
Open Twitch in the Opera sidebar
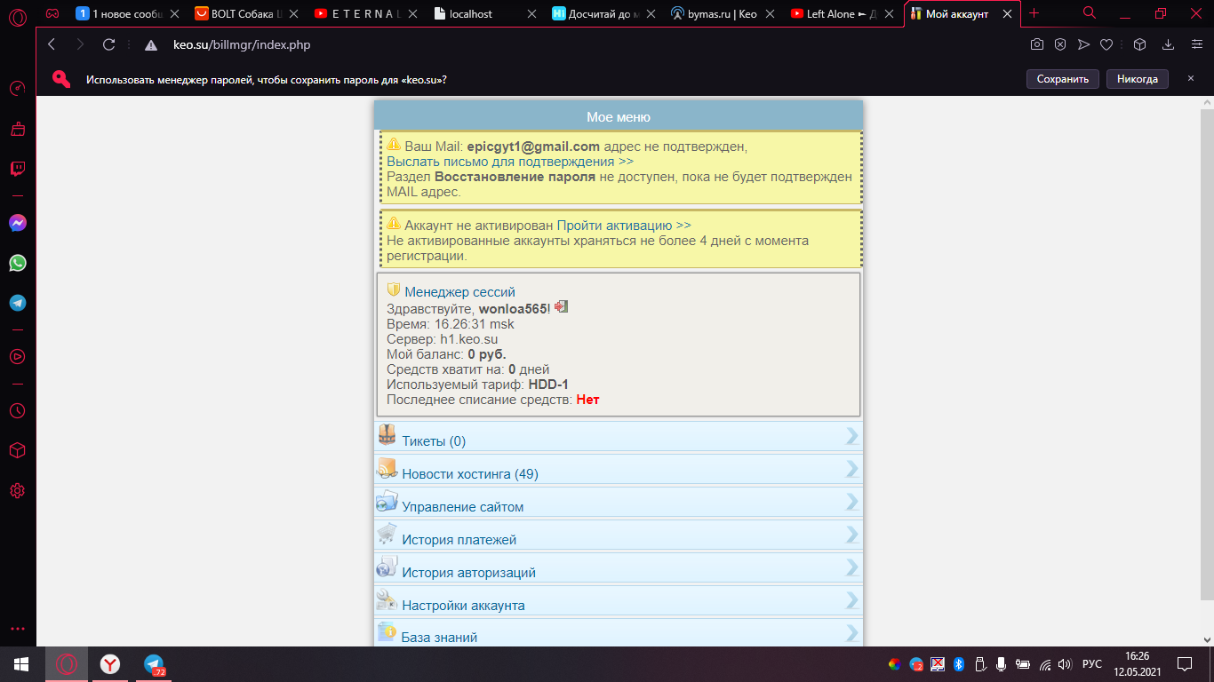(17, 169)
